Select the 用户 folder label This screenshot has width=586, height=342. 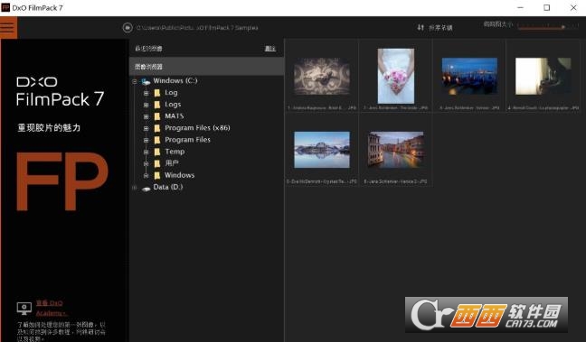pos(172,163)
